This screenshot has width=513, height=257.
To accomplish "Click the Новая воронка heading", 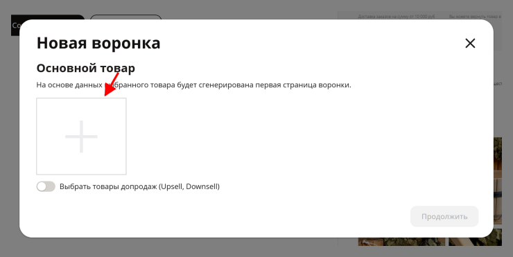I will pos(98,43).
